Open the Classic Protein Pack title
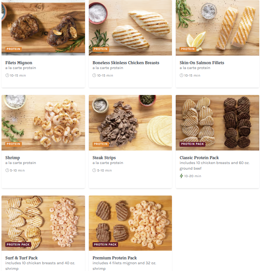263x271 pixels. coord(199,158)
